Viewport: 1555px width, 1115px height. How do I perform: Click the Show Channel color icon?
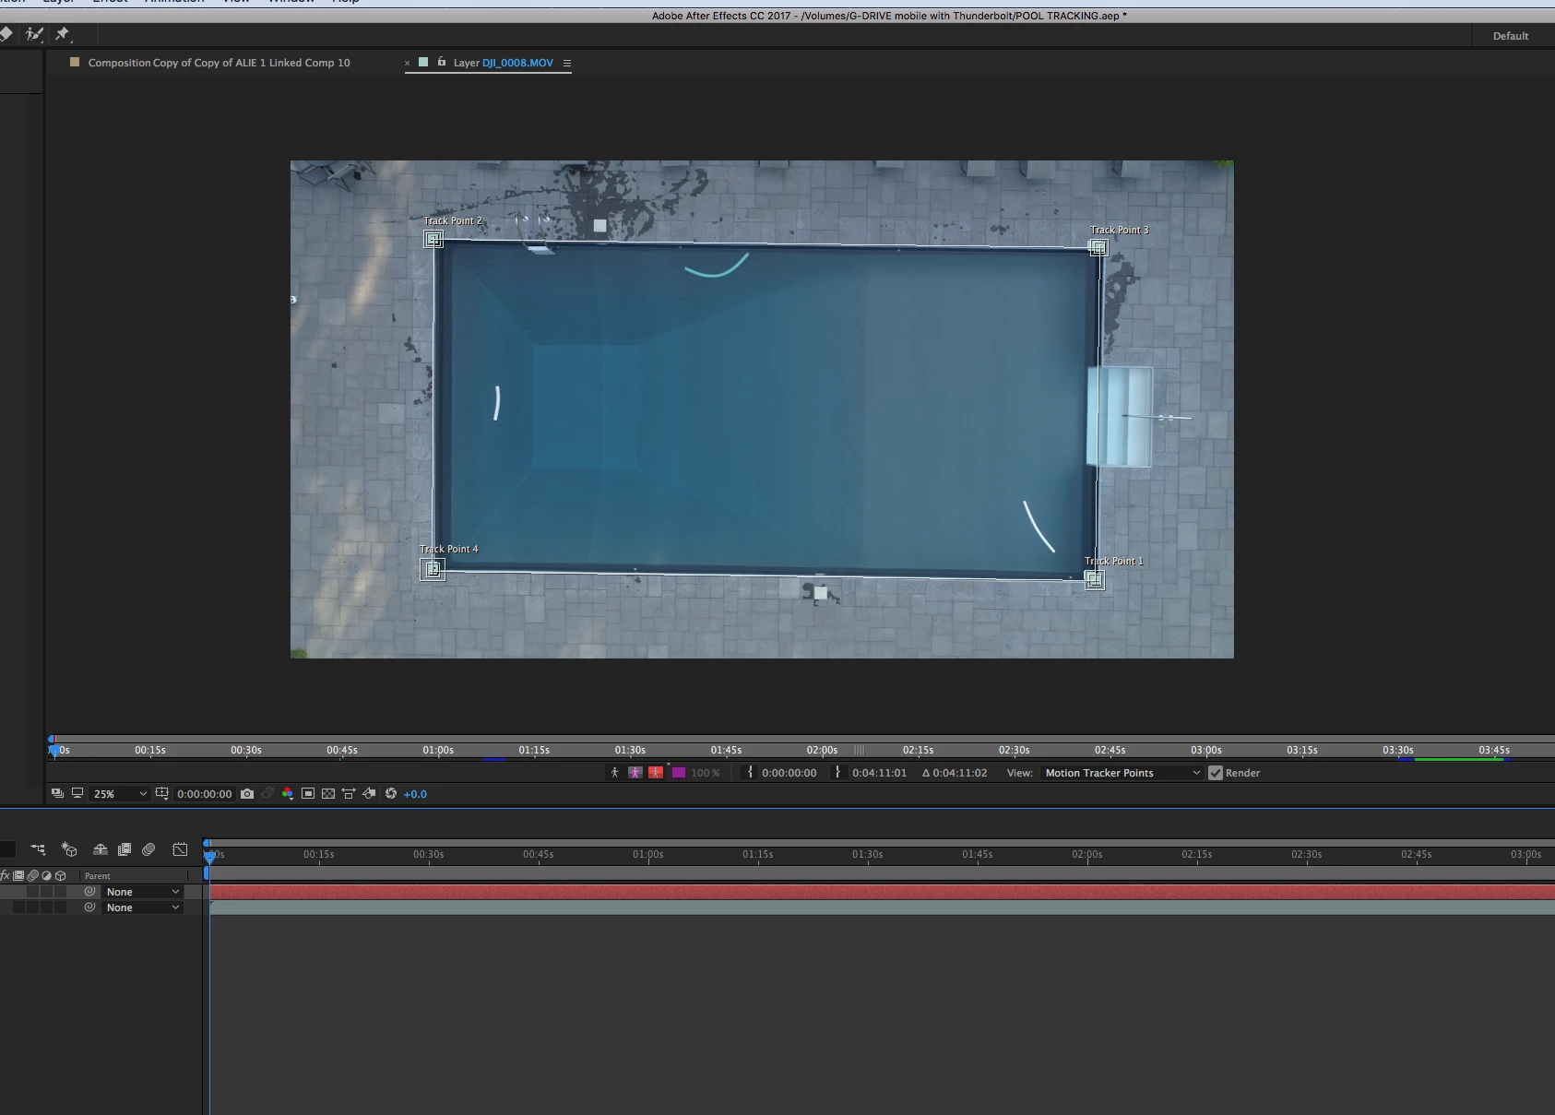pyautogui.click(x=288, y=794)
